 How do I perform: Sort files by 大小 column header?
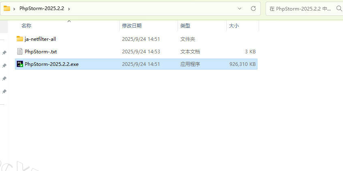click(x=234, y=25)
